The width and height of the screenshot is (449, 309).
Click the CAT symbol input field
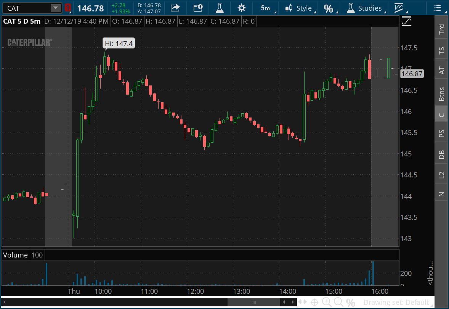coord(27,8)
